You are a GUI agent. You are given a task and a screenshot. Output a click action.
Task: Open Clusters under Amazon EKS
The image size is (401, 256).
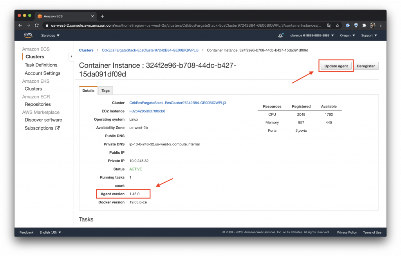click(x=33, y=89)
